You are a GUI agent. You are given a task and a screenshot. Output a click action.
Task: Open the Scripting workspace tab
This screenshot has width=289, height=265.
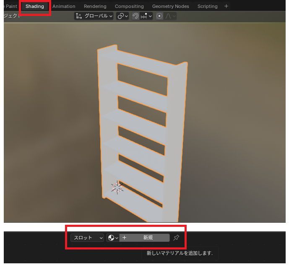[207, 6]
